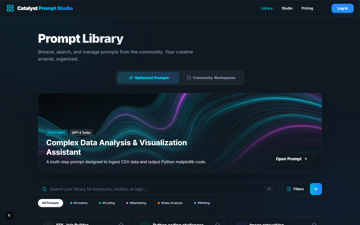This screenshot has height=225, width=360.
Task: Toggle the #Data Analysis tag filter
Action: (170, 203)
